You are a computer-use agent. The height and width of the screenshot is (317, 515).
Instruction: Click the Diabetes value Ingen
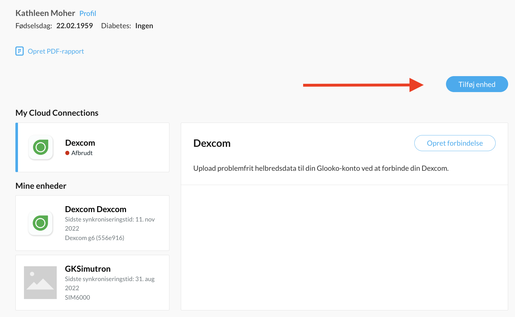click(x=144, y=26)
